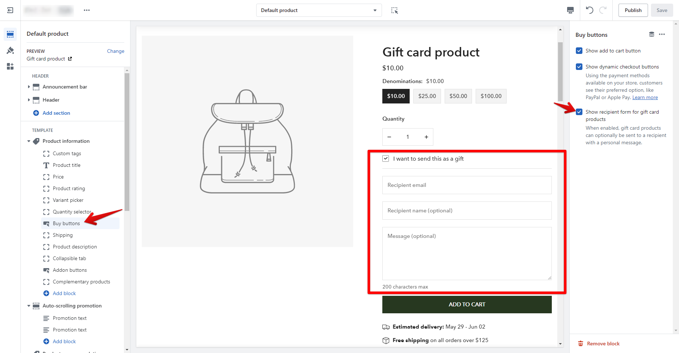Toggle the inspector selection tool icon
679x353 pixels.
394,10
